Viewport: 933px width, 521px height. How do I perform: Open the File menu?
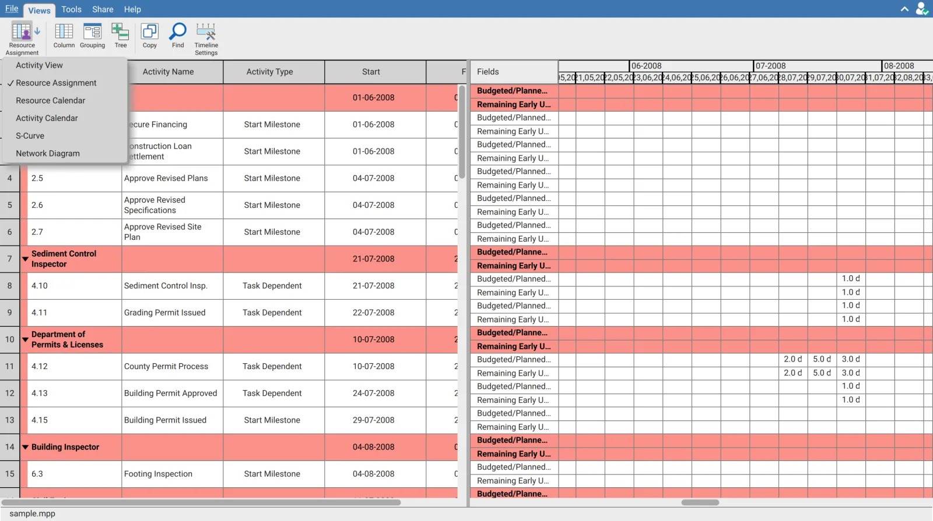point(12,9)
